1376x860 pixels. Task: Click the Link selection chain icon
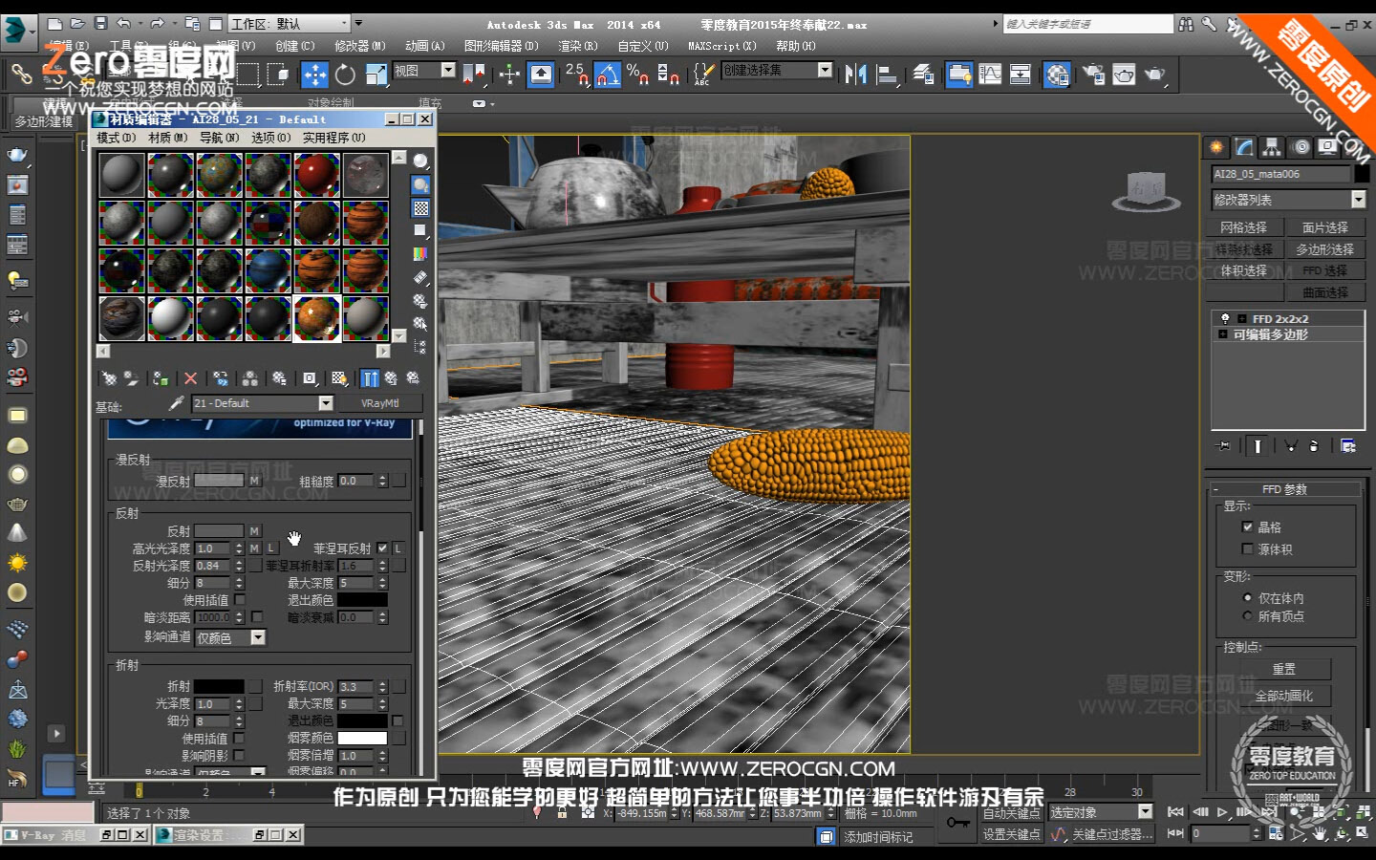pyautogui.click(x=21, y=74)
